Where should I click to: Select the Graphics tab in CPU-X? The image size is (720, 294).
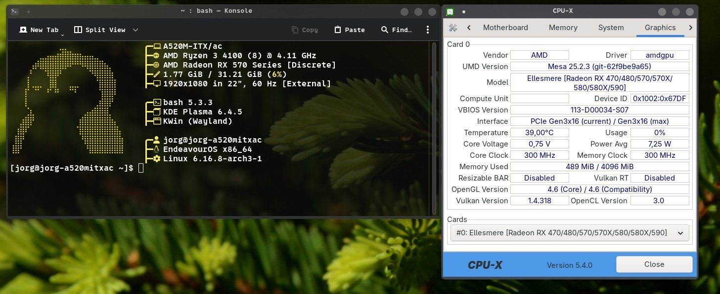click(x=660, y=28)
